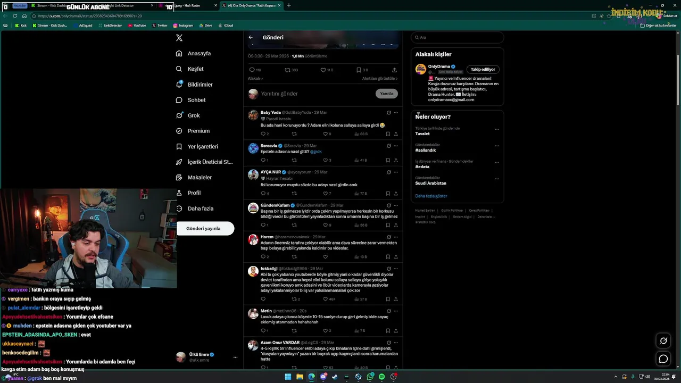Viewport: 681px width, 383px height.
Task: Open Steam from the taskbar
Action: [335, 377]
